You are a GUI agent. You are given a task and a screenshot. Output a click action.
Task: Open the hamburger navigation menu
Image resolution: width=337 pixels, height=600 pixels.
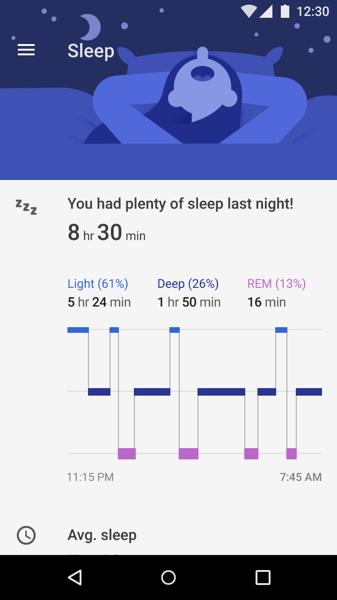(26, 50)
